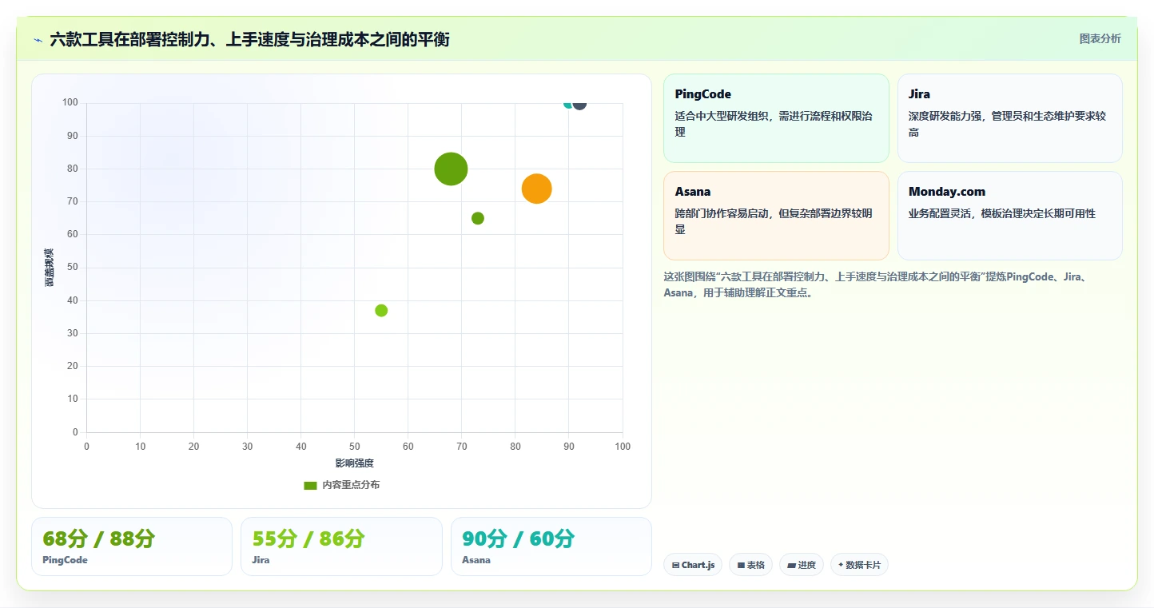1154x608 pixels.
Task: Click the 深度研发能力强 description text
Action: (1007, 124)
